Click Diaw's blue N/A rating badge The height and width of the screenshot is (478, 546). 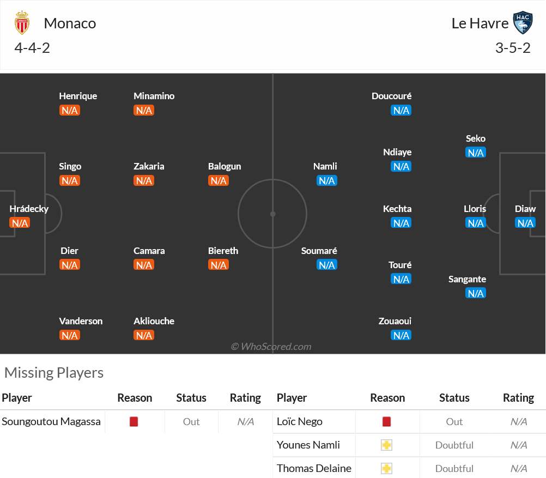(525, 223)
